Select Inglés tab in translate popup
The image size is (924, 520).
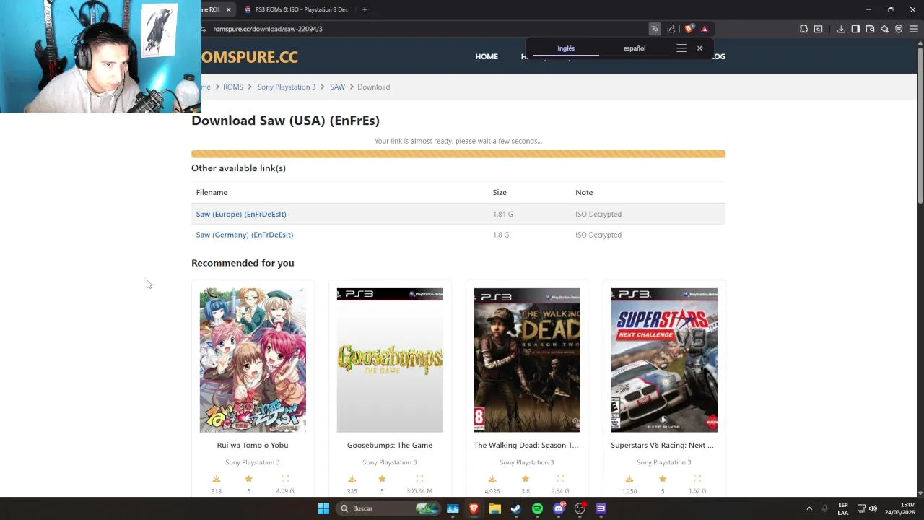pyautogui.click(x=566, y=48)
